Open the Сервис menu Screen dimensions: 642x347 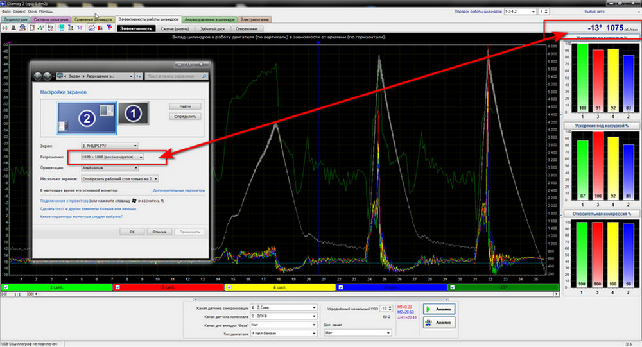[19, 12]
